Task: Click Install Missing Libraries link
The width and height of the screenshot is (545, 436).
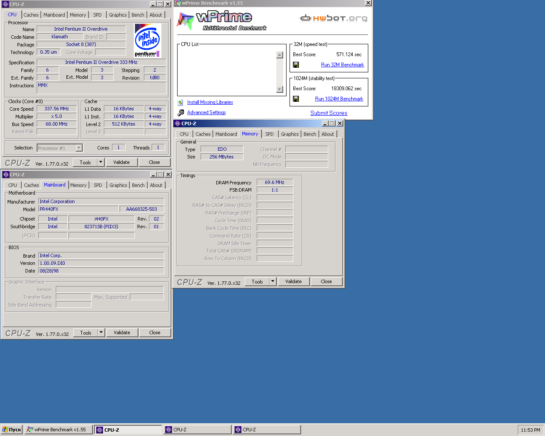Action: coord(210,102)
